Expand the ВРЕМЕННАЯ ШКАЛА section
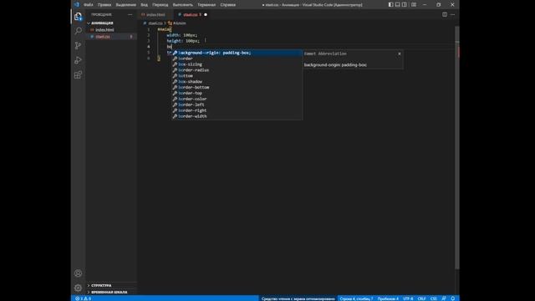Image resolution: width=535 pixels, height=301 pixels. [x=111, y=292]
